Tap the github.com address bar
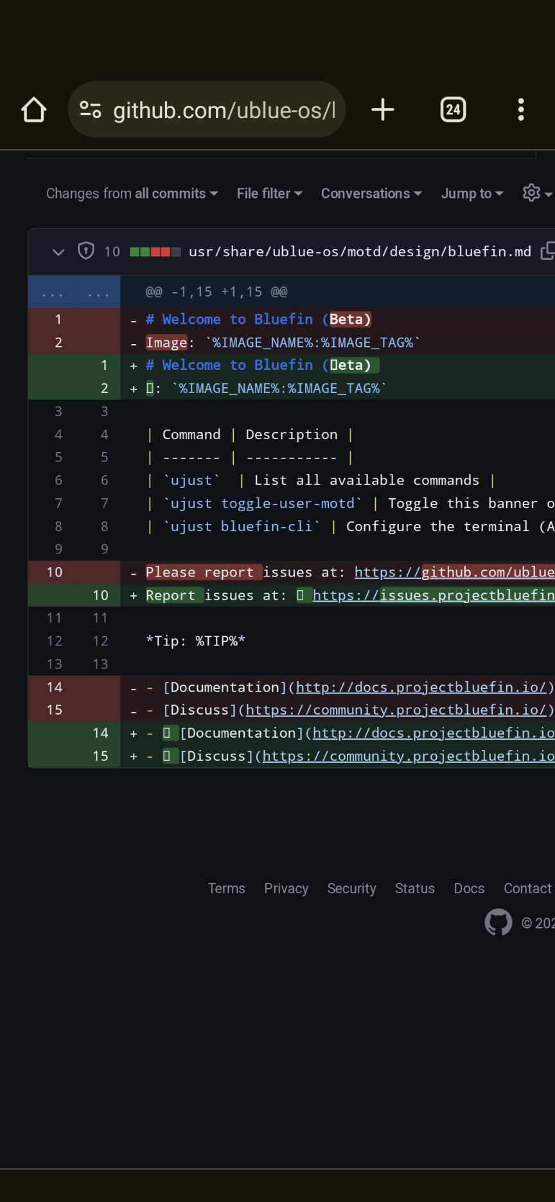Image resolution: width=555 pixels, height=1202 pixels. pos(207,110)
